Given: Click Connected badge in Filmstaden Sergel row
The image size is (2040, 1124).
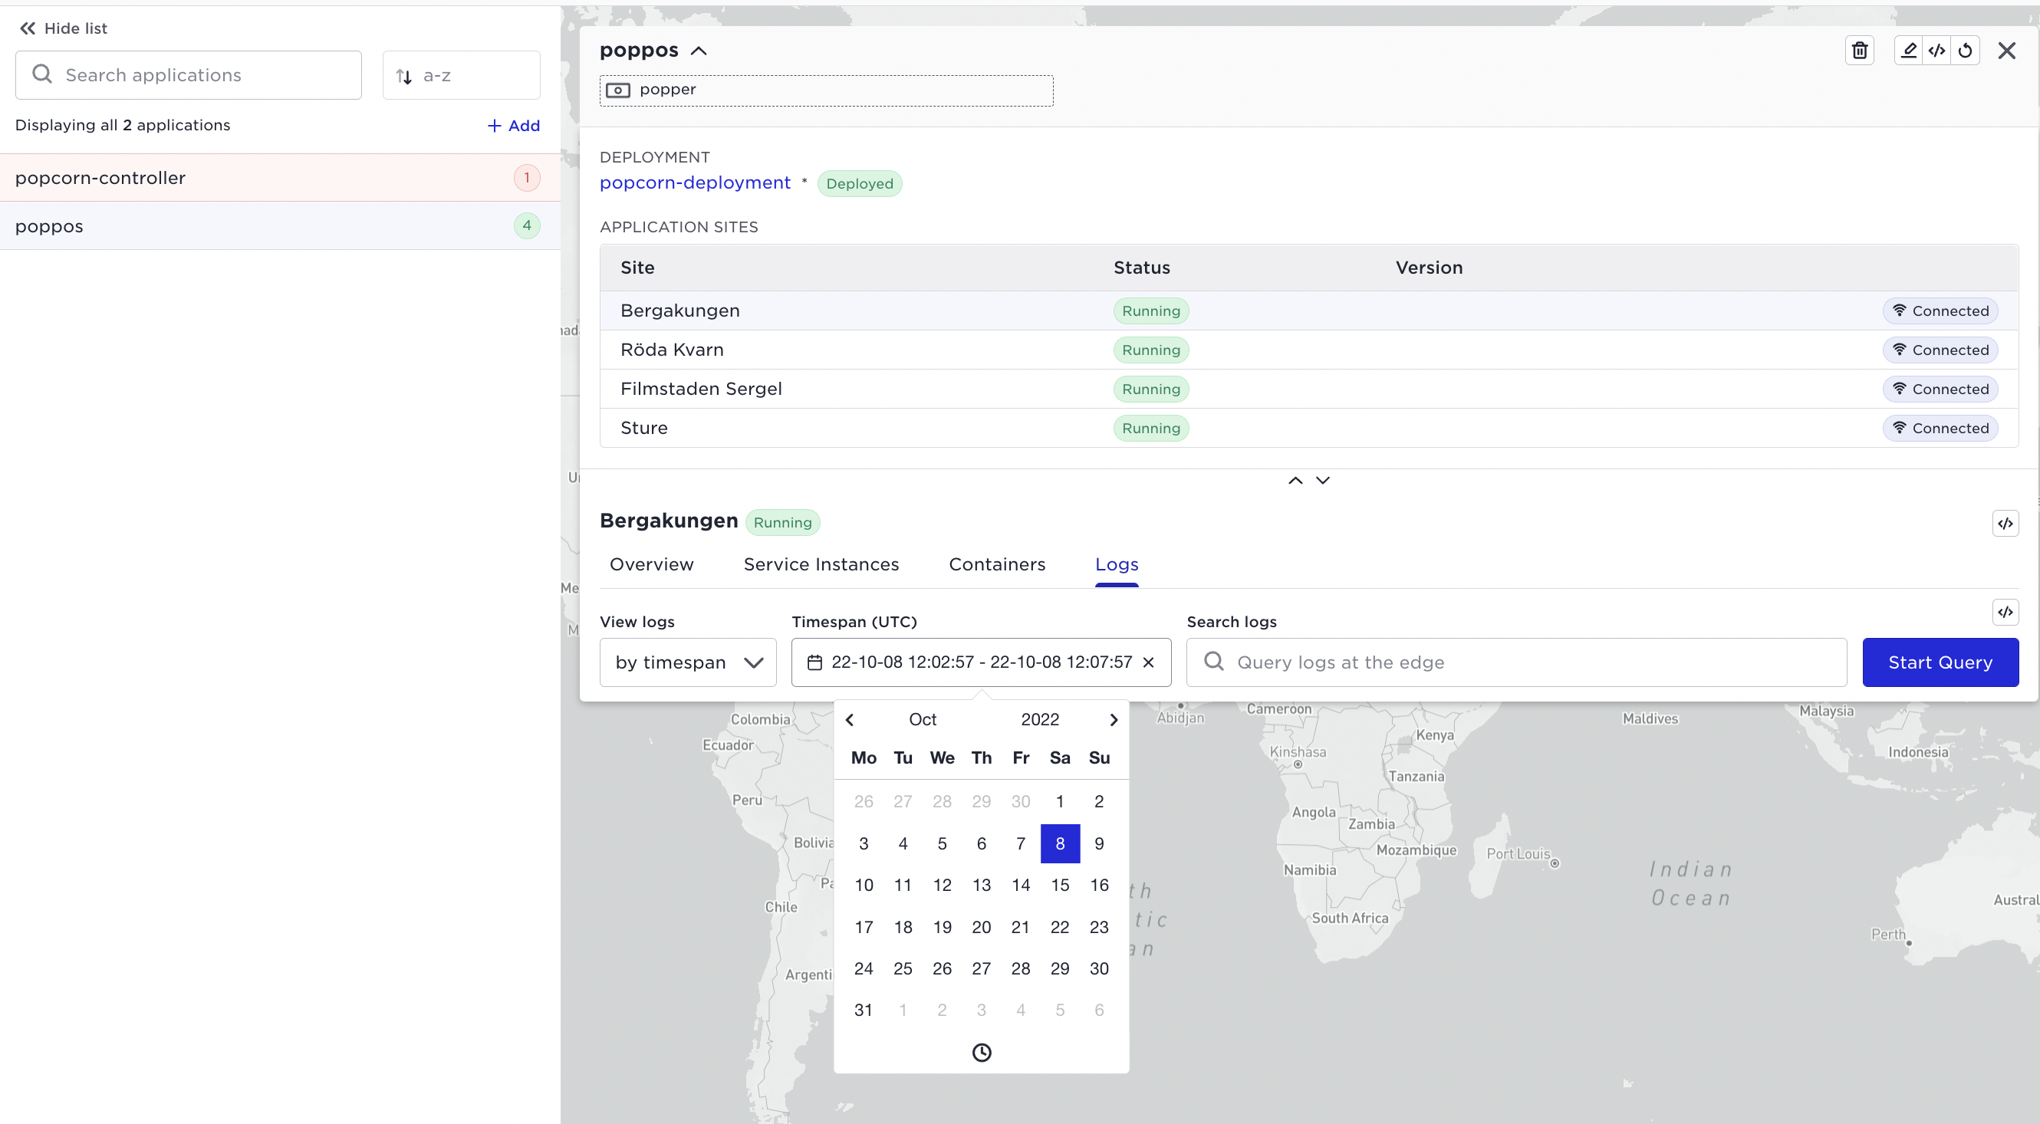Looking at the screenshot, I should pyautogui.click(x=1940, y=389).
